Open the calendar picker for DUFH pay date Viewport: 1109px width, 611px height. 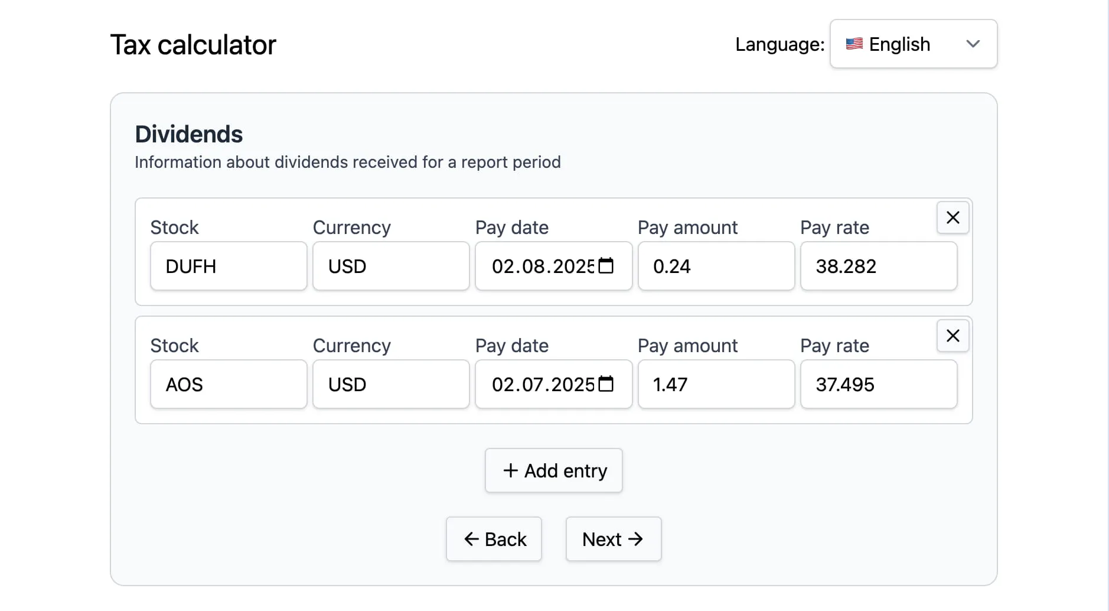pos(606,266)
